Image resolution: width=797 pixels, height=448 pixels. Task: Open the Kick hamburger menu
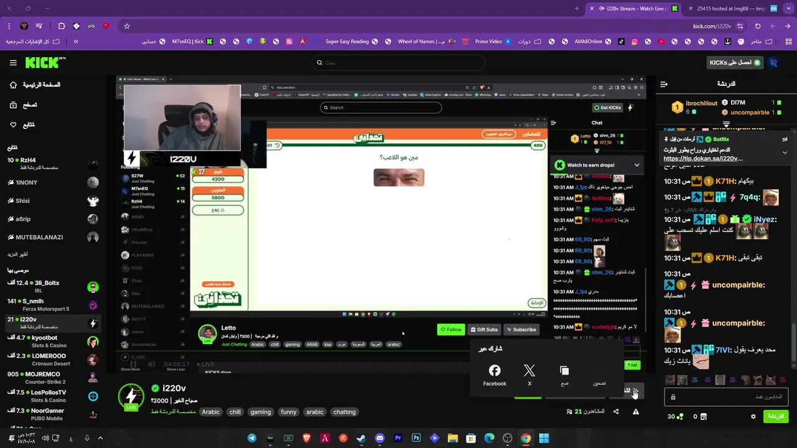click(13, 63)
